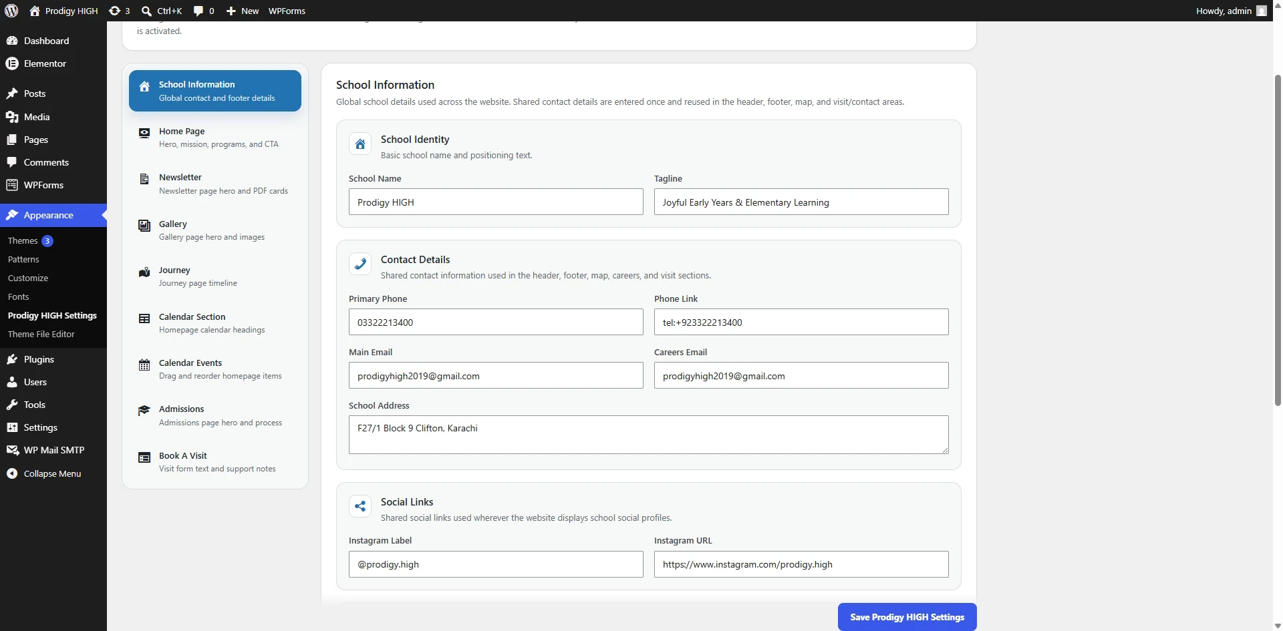Screen dimensions: 1283x631
Task: Open the Howdy, admin account menu
Action: coord(1231,11)
